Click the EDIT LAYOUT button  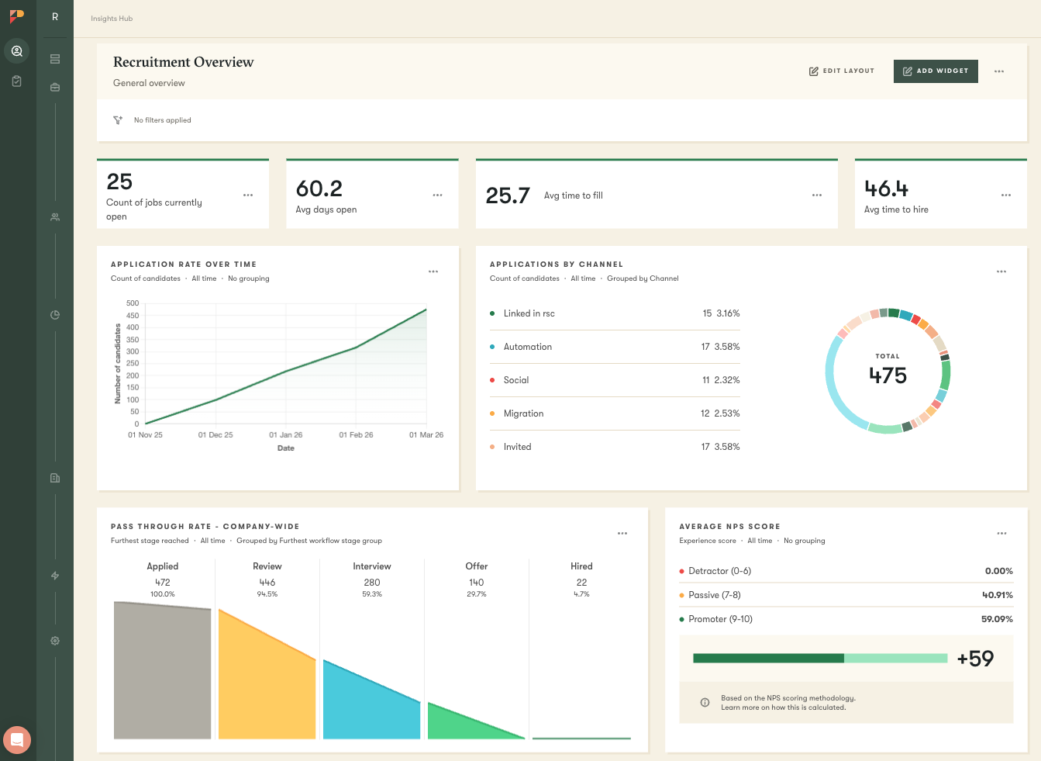click(x=842, y=71)
